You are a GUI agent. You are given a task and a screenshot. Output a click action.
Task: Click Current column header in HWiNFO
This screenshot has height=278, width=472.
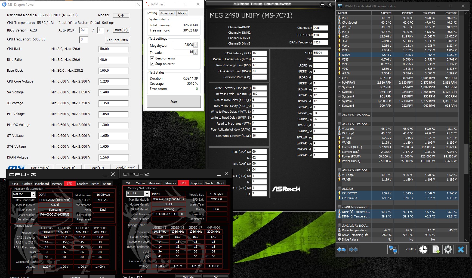click(382, 13)
